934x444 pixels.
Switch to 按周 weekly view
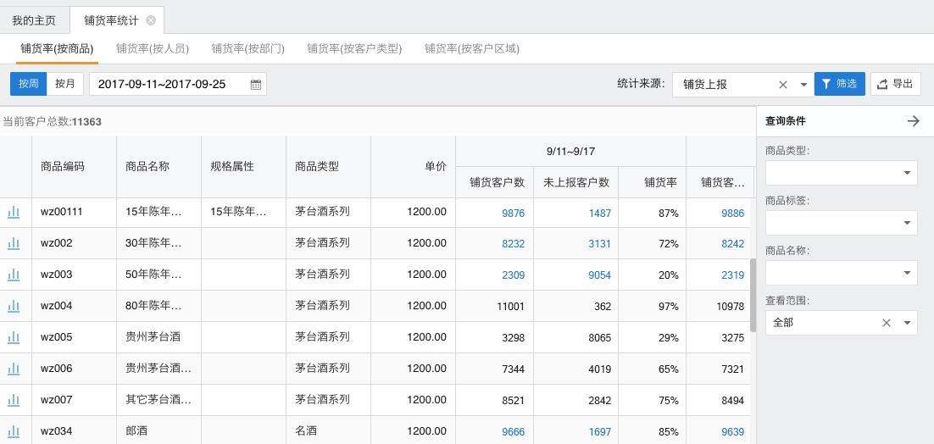coord(29,84)
